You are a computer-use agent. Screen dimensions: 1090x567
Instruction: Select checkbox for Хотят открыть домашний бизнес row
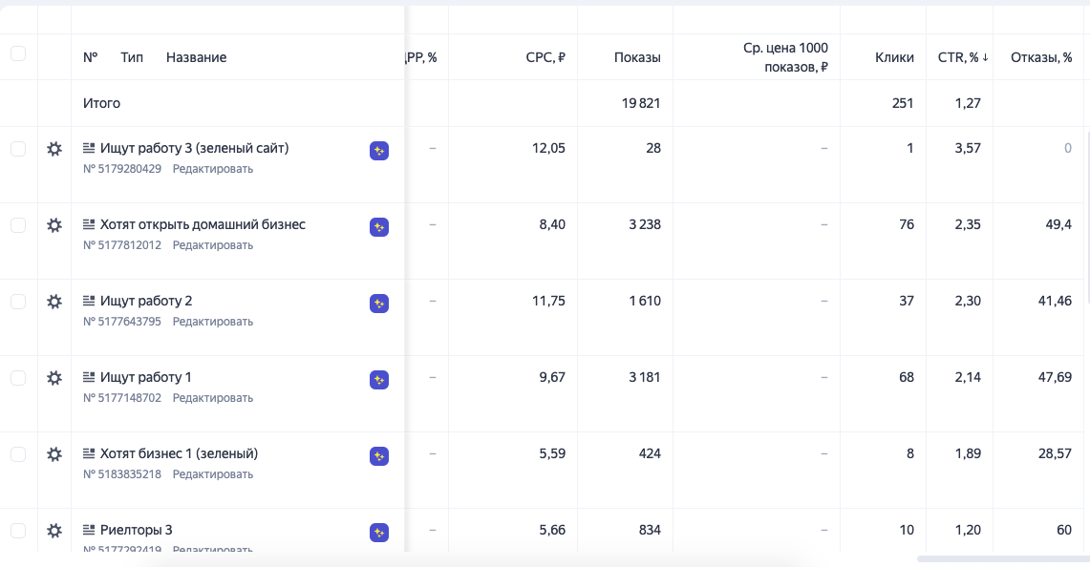tap(18, 225)
